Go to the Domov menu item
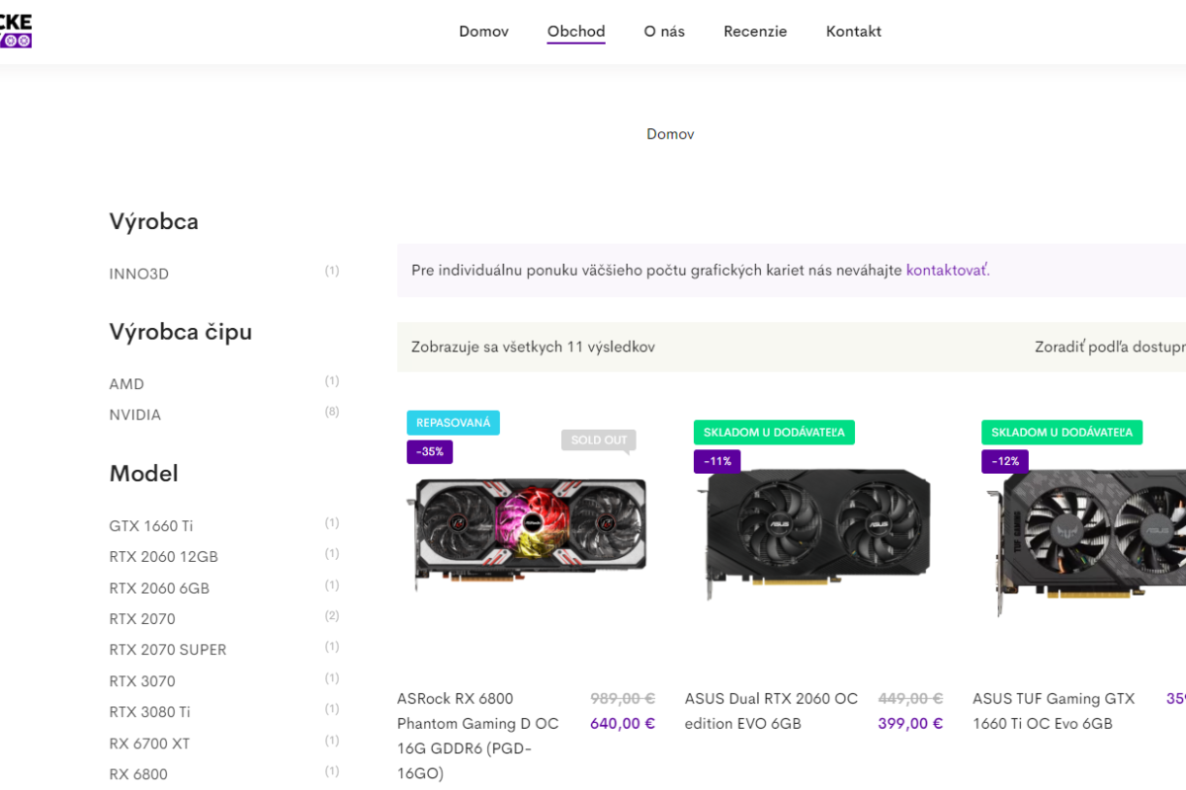 483,32
